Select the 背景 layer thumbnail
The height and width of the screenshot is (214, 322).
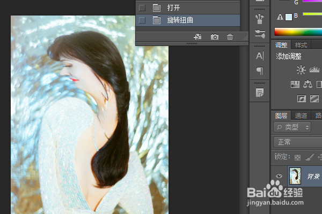click(295, 176)
